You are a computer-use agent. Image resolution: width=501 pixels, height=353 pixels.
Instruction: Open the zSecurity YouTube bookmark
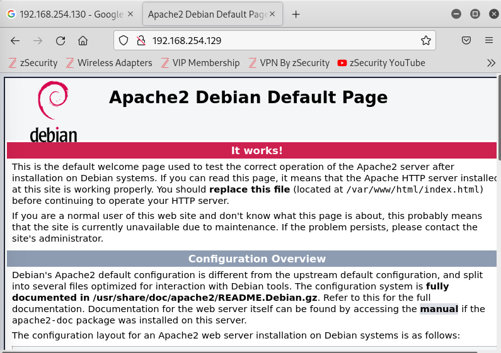tap(381, 63)
